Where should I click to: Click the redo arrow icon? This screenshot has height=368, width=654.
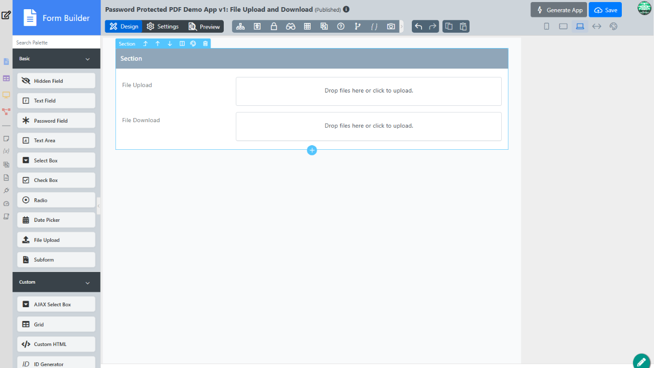pos(433,27)
